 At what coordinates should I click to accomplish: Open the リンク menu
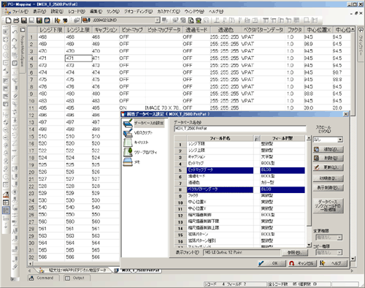pos(113,12)
